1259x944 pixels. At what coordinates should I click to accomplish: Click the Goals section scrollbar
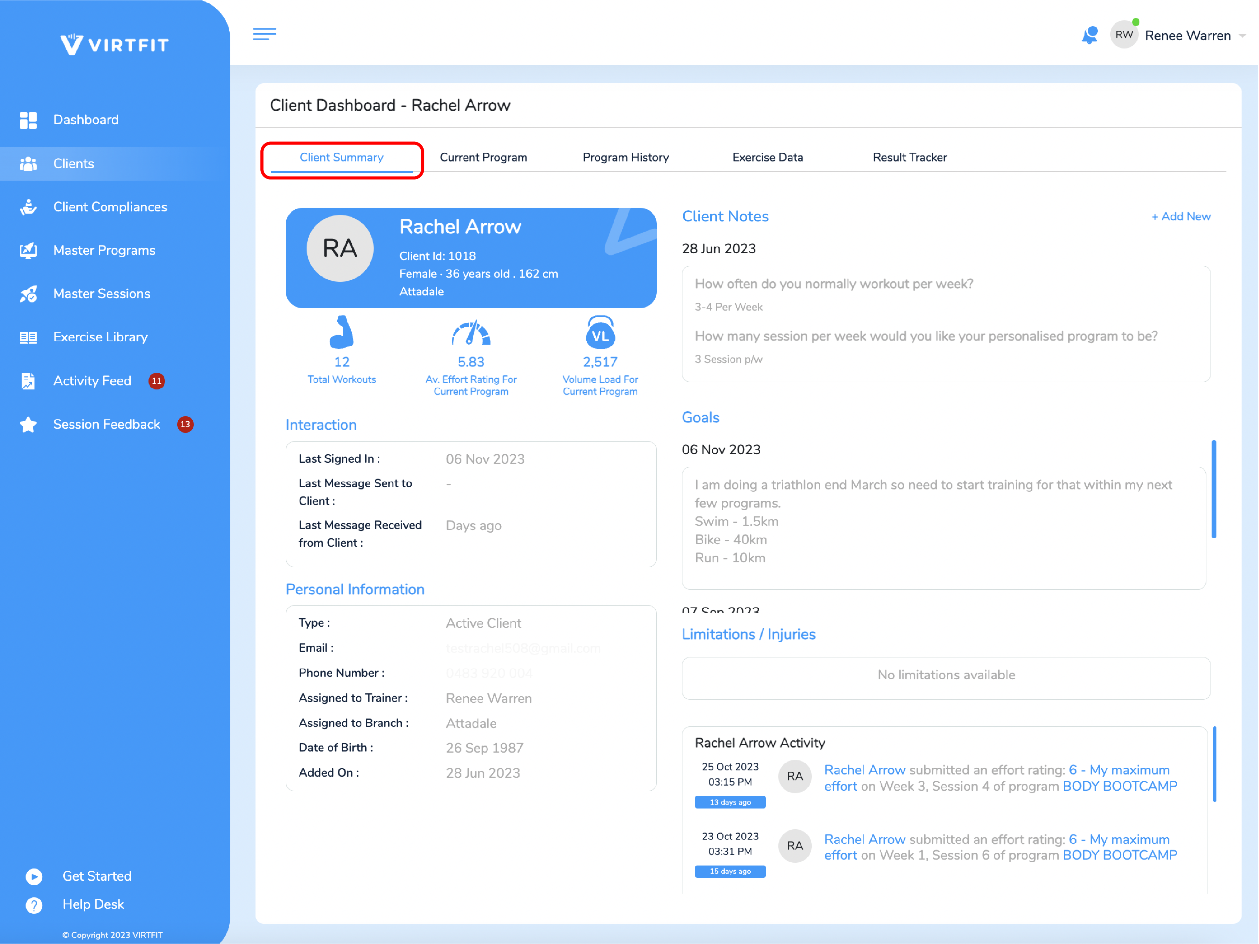coord(1214,489)
